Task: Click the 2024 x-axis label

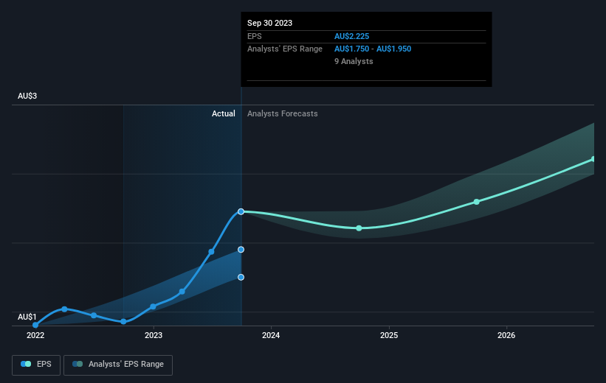Action: coord(271,335)
